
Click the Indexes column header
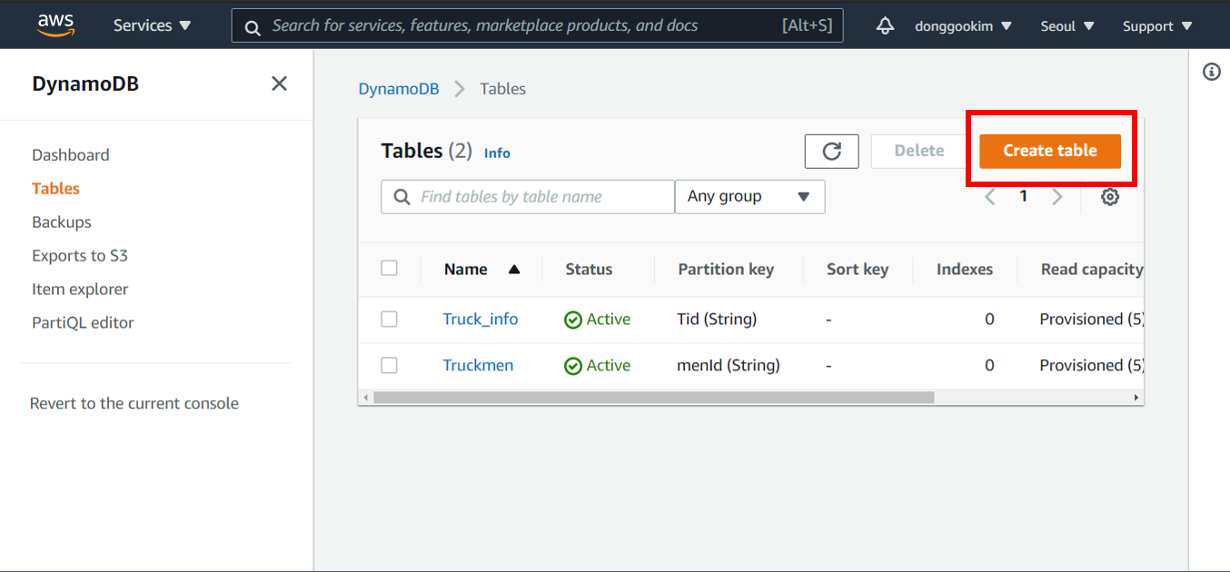tap(965, 269)
